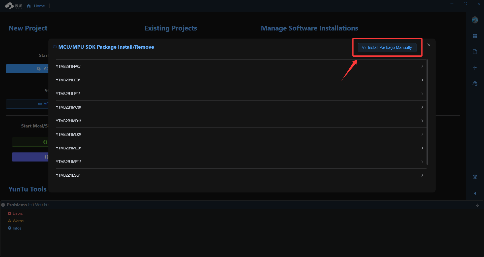Click the YunTu Tools heading
Viewport: 484px width, 257px height.
point(27,189)
